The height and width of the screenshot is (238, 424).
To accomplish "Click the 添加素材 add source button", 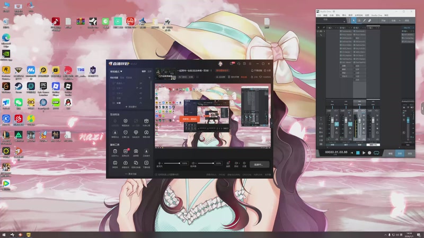I will coord(131,107).
